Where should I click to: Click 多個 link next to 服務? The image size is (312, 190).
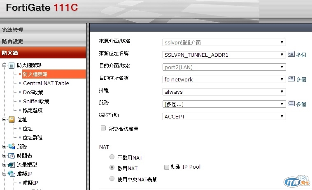tap(301, 104)
